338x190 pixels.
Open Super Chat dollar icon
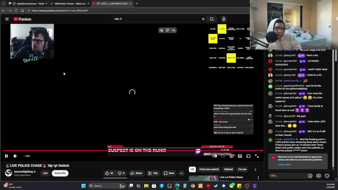pyautogui.click(x=318, y=176)
